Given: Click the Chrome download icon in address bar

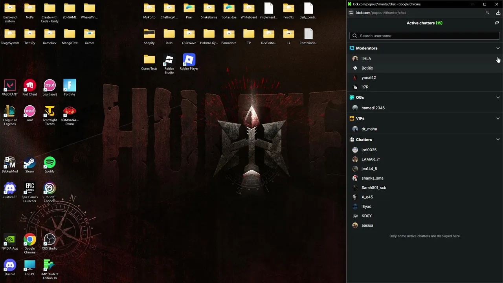Looking at the screenshot, I should tap(498, 13).
